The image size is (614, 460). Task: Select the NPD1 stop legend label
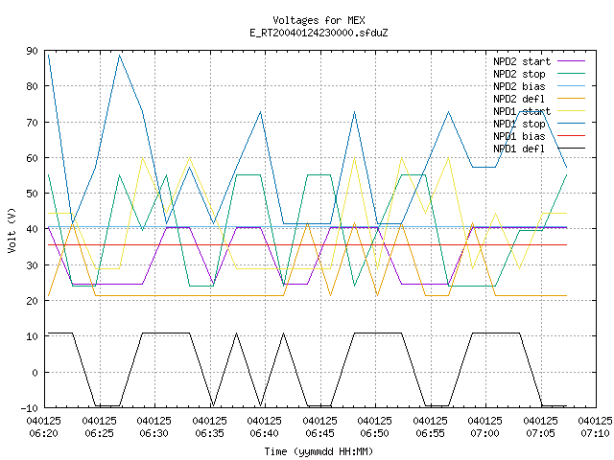[x=519, y=124]
